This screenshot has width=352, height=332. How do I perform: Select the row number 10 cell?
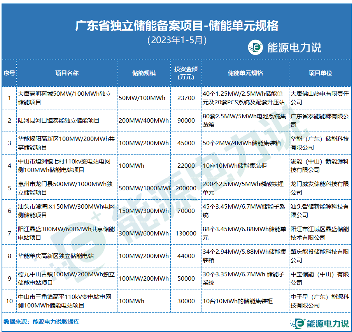(x=9, y=301)
